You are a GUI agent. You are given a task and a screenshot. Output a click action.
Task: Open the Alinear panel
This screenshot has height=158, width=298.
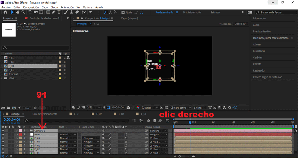[x=257, y=44]
